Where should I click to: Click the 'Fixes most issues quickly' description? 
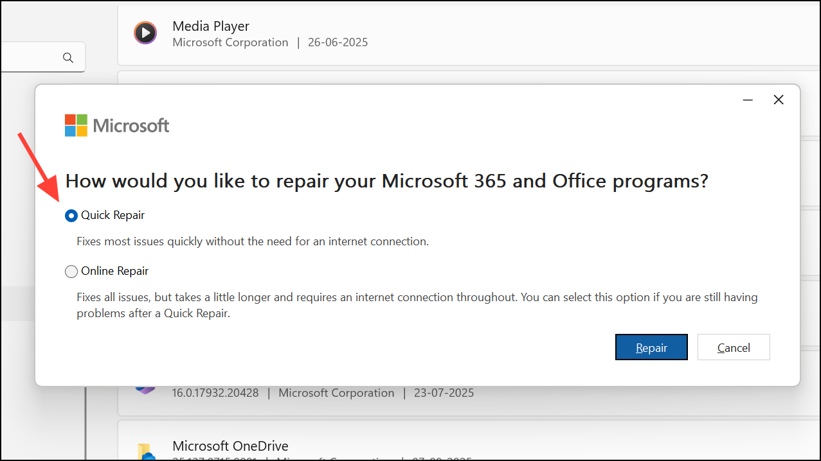tap(253, 242)
